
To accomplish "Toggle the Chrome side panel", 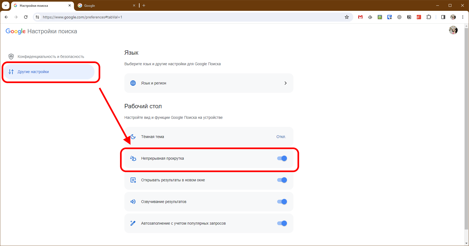I will tap(443, 17).
